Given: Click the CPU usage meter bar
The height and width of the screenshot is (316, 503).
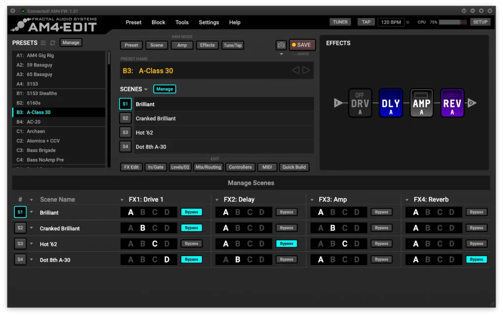Looking at the screenshot, I should click(x=453, y=22).
